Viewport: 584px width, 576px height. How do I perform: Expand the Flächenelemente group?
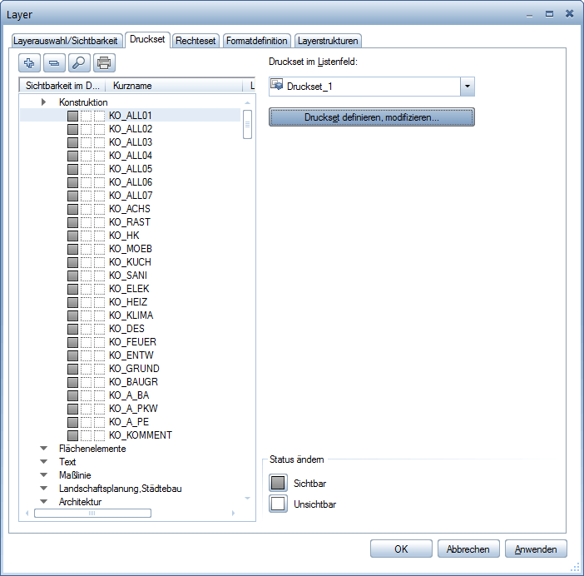tap(43, 448)
